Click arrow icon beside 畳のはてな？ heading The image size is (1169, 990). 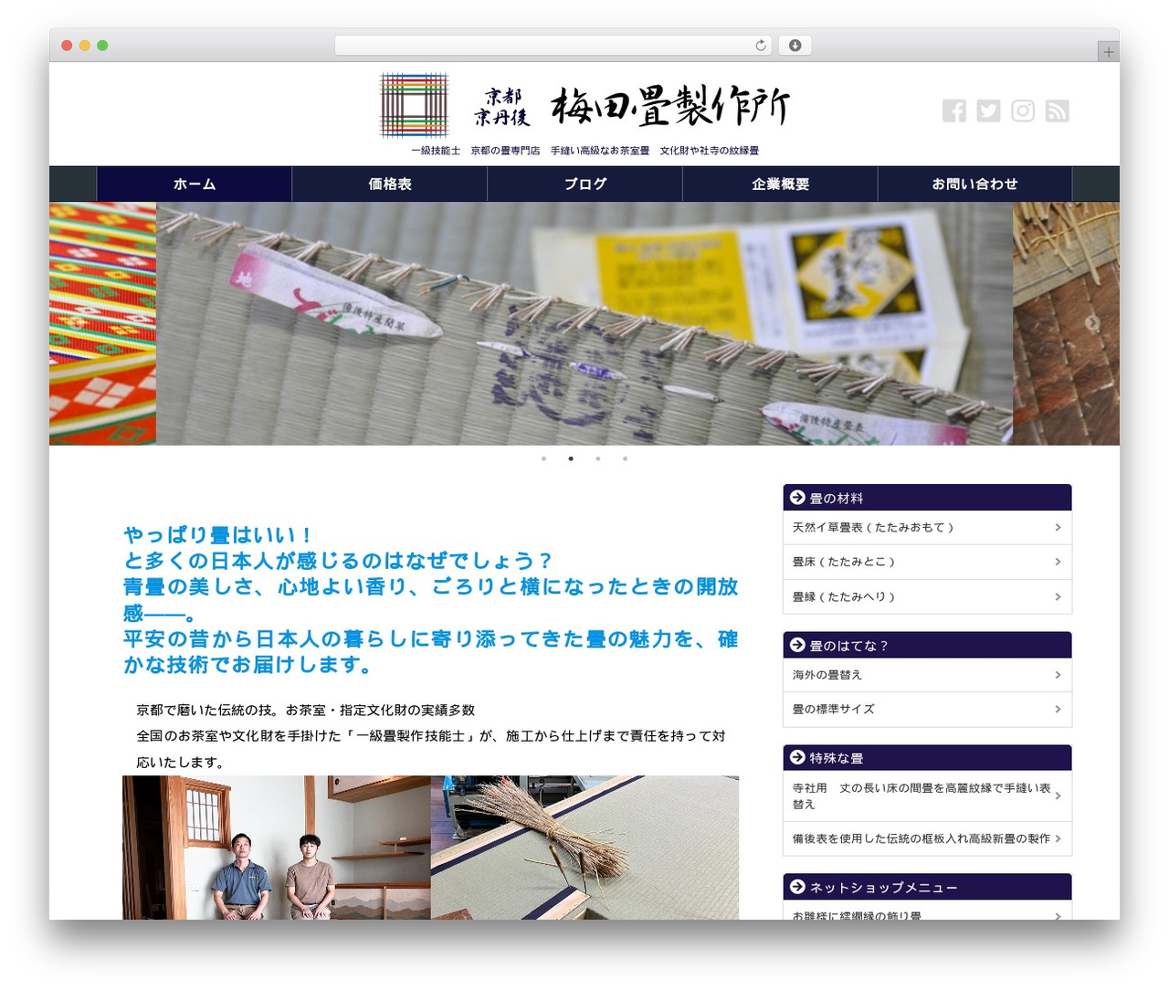(x=797, y=645)
